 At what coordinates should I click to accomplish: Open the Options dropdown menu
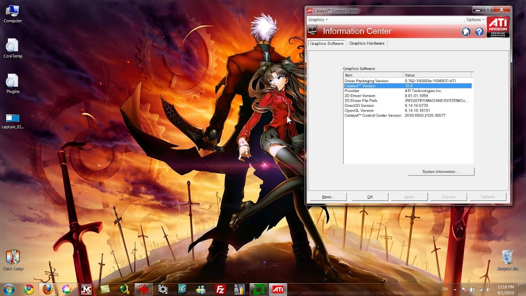[x=475, y=20]
